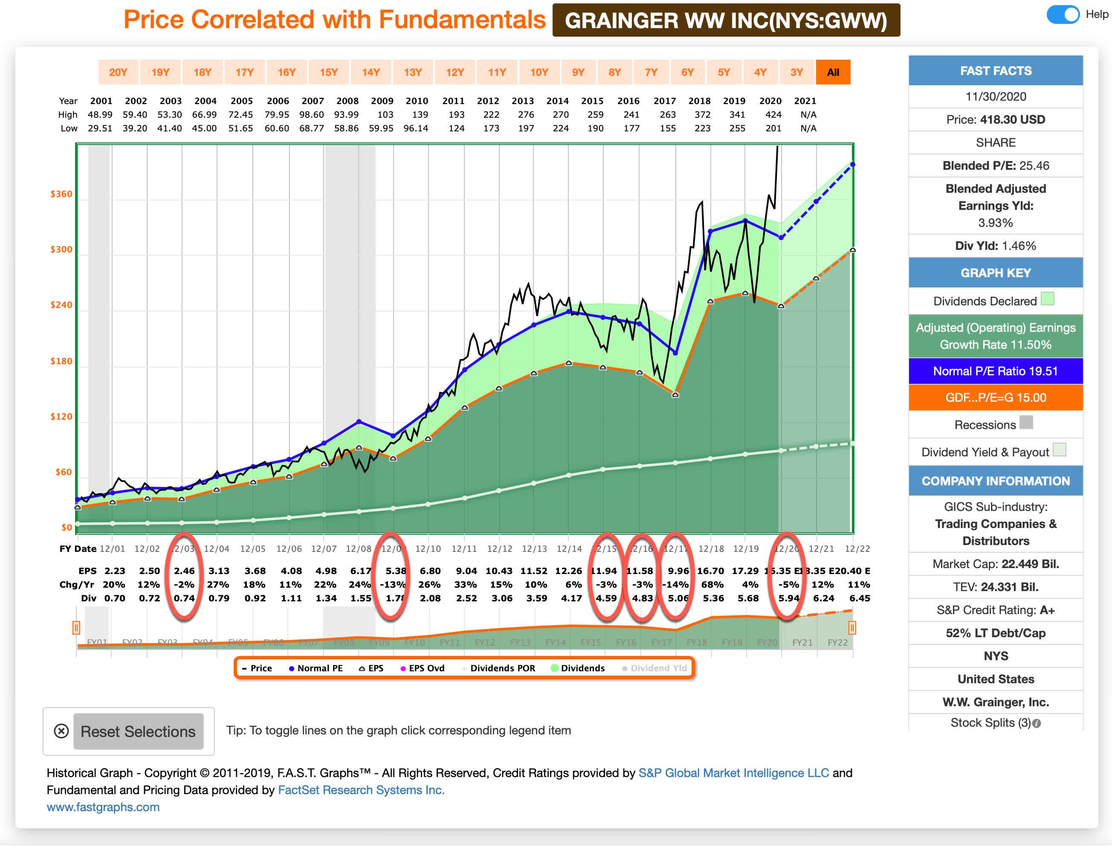Image resolution: width=1112 pixels, height=847 pixels.
Task: Select the 16Y time range tab
Action: (x=287, y=72)
